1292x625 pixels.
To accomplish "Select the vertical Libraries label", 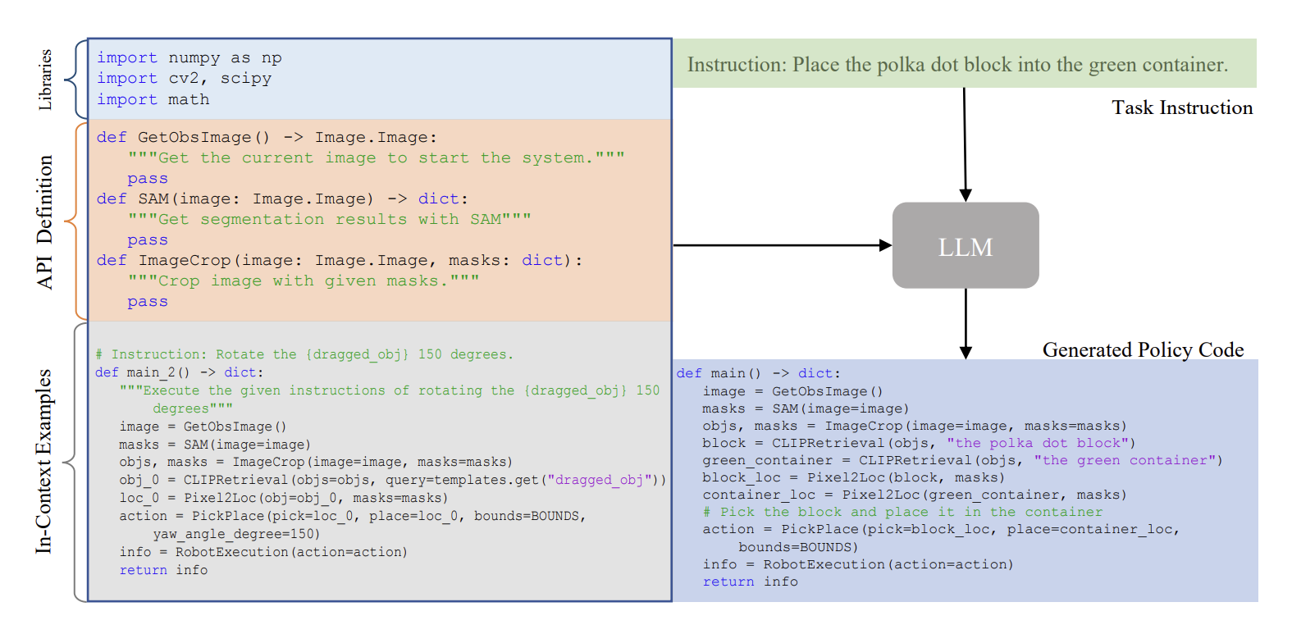I will 45,80.
